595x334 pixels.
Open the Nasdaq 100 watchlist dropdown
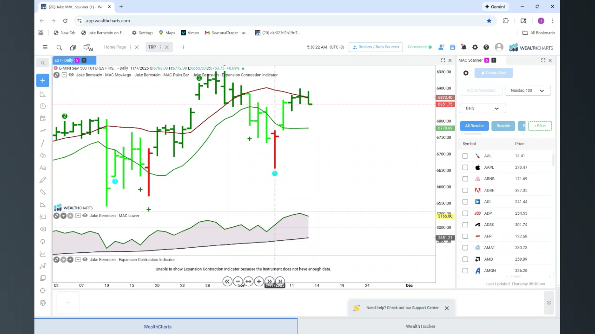click(x=527, y=91)
